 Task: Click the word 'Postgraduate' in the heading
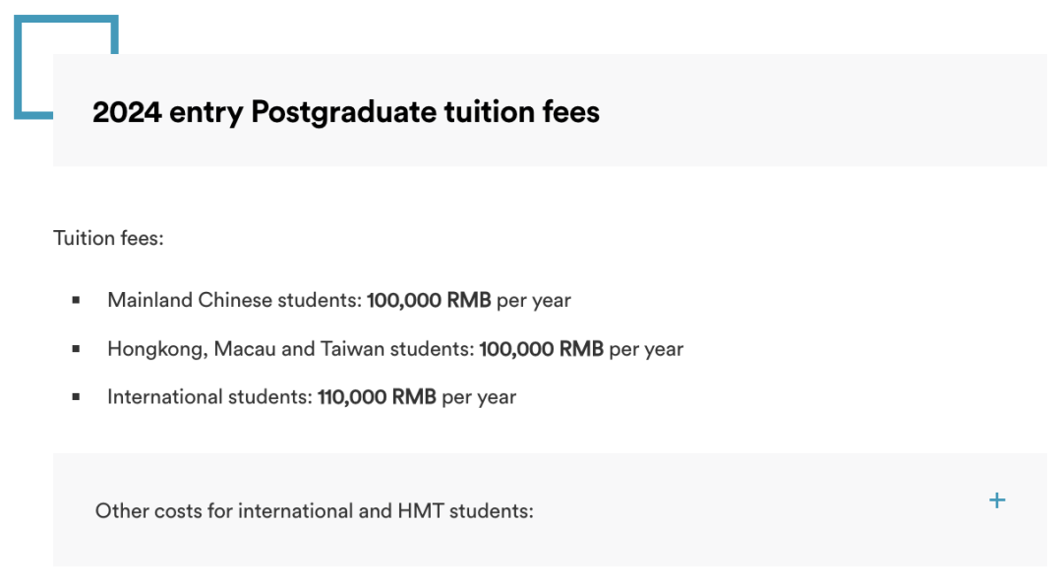pos(344,112)
